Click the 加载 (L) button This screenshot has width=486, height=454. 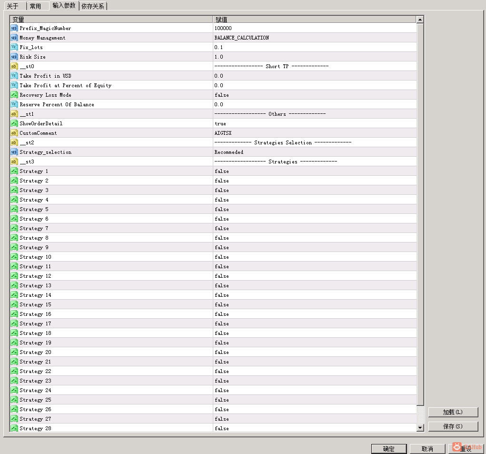(453, 412)
